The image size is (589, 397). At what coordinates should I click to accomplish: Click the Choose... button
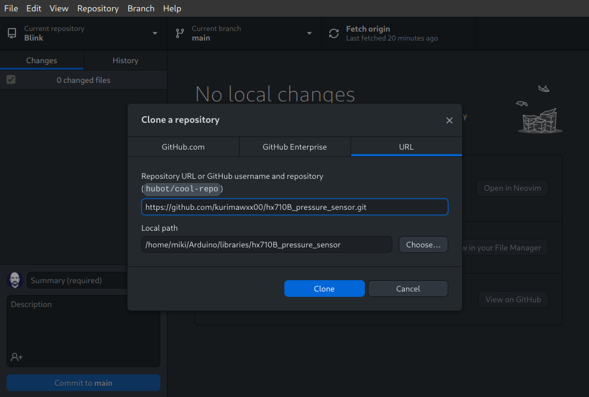click(x=423, y=244)
